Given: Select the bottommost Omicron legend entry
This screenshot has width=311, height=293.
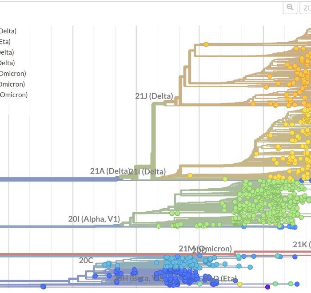Looking at the screenshot, I should pos(13,95).
